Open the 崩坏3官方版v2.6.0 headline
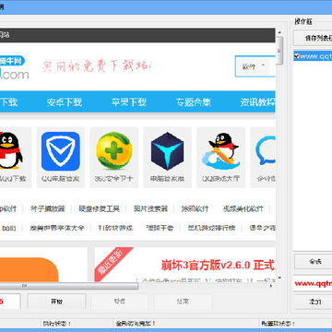The image size is (332, 332). point(218,265)
